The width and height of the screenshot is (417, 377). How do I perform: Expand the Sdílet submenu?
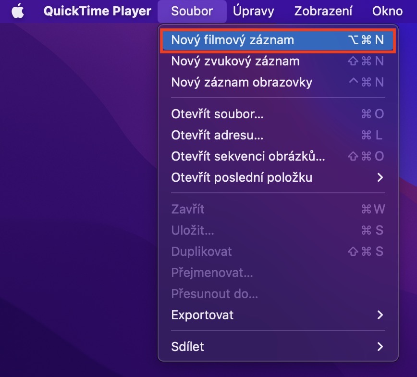pyautogui.click(x=380, y=346)
